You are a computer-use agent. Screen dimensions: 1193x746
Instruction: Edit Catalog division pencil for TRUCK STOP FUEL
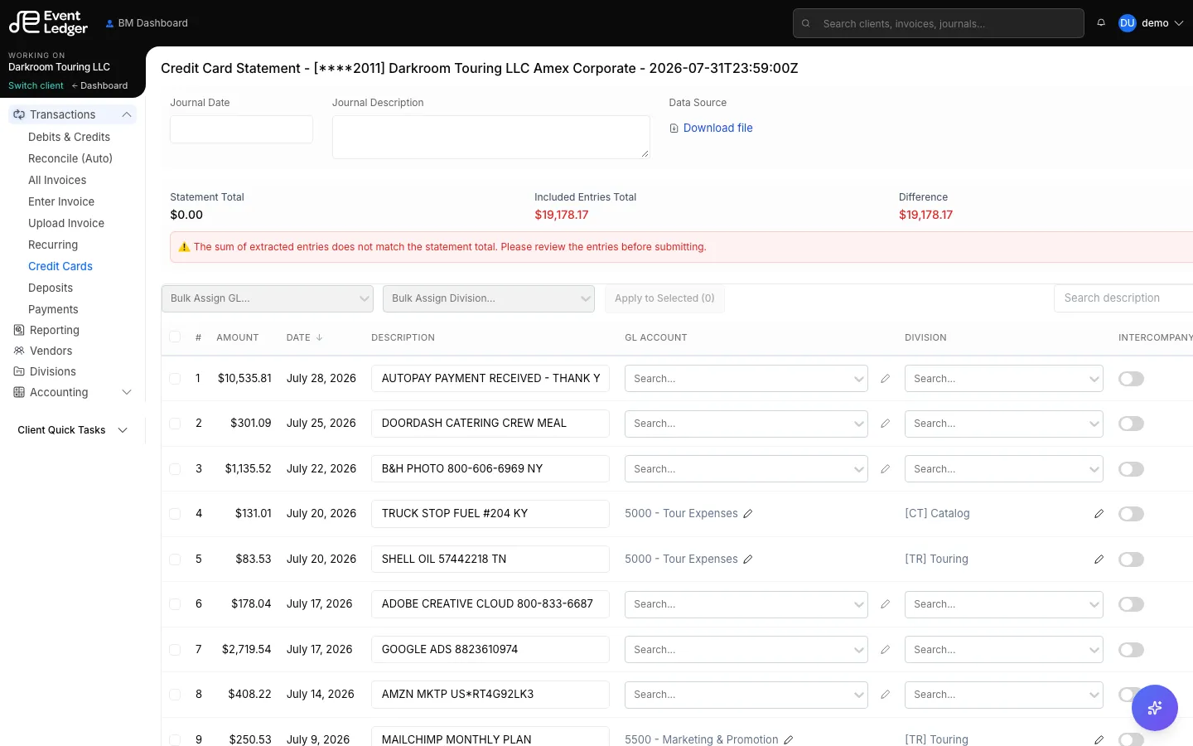(1099, 514)
